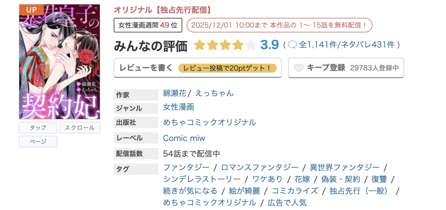
Task: Select the スクロール reading mode
Action: click(x=80, y=127)
